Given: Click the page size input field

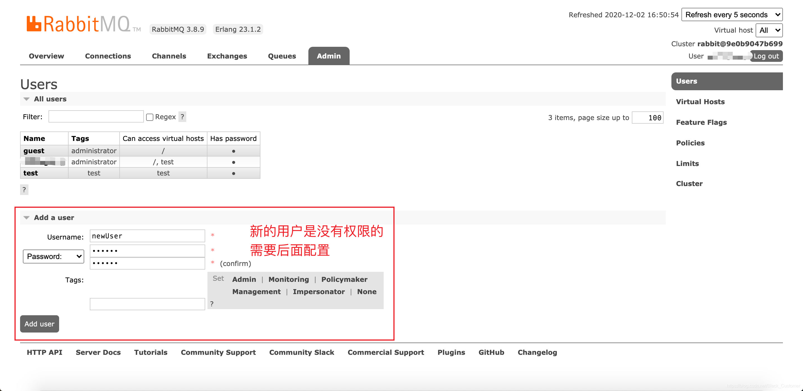Looking at the screenshot, I should 647,118.
